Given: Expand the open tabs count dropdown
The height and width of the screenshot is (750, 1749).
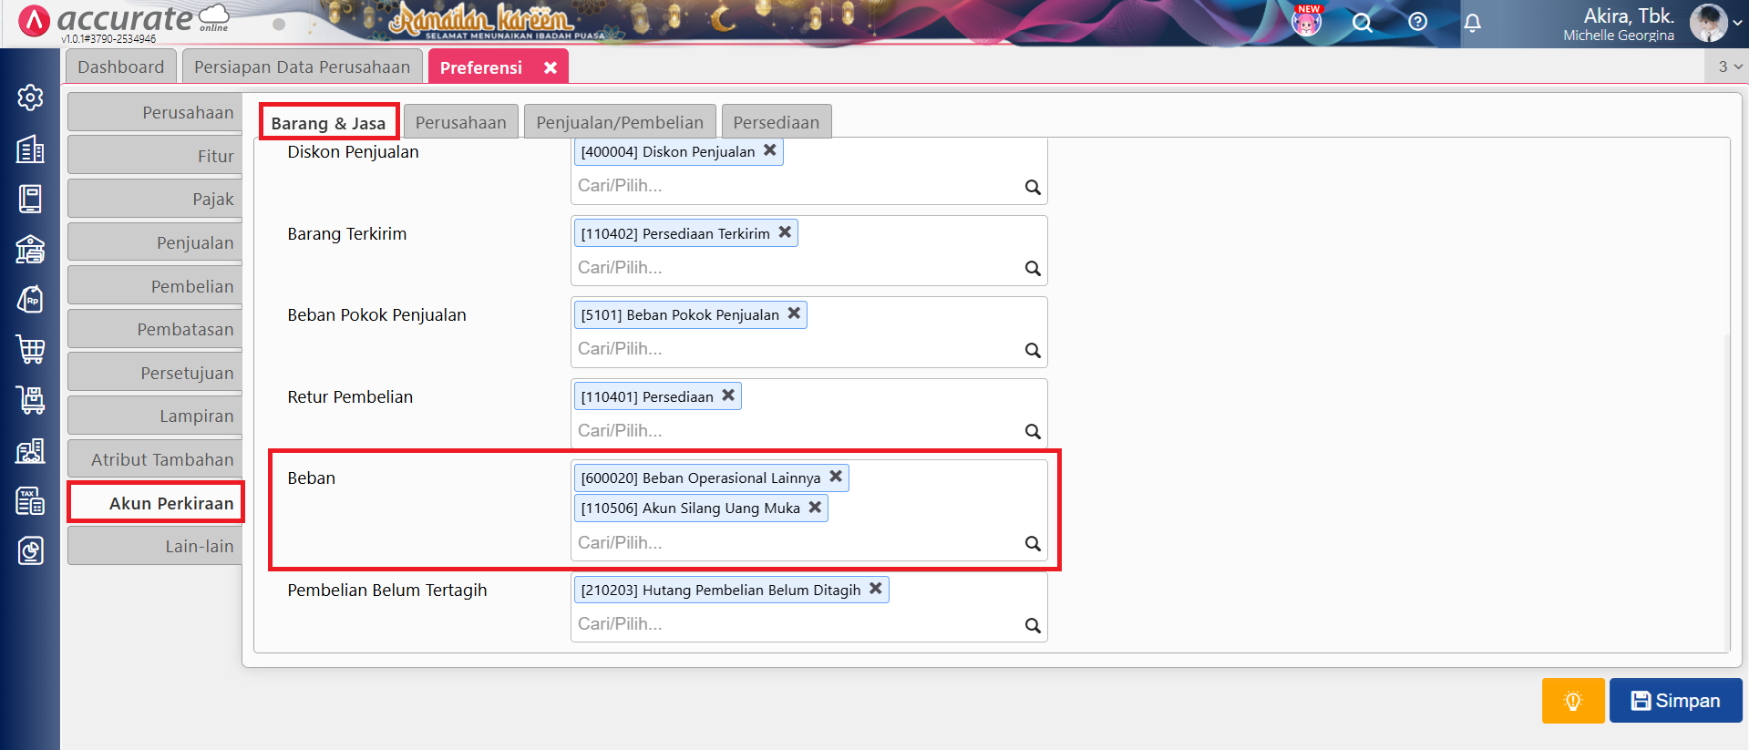Looking at the screenshot, I should coord(1729,67).
